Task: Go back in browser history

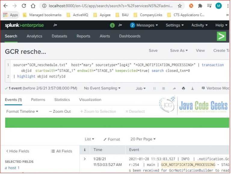Action: (5, 6)
